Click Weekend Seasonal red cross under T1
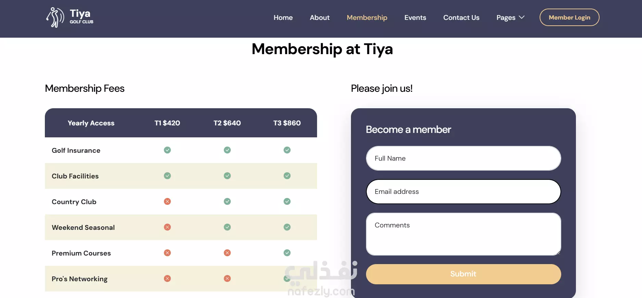 [x=167, y=227]
